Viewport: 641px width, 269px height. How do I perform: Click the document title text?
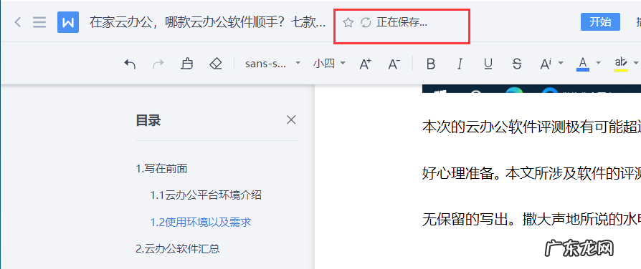point(208,22)
